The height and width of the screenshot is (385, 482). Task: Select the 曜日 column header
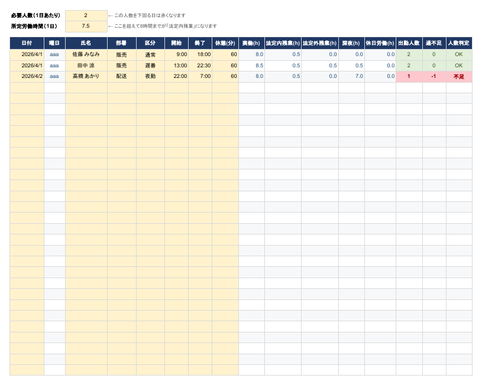pos(54,43)
